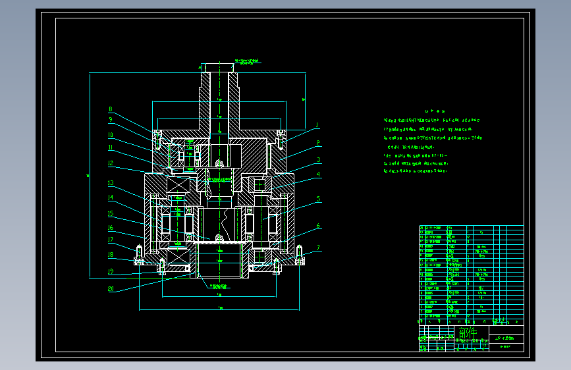The image size is (571, 370).
Task: Click the 部件 title block text
Action: [468, 333]
